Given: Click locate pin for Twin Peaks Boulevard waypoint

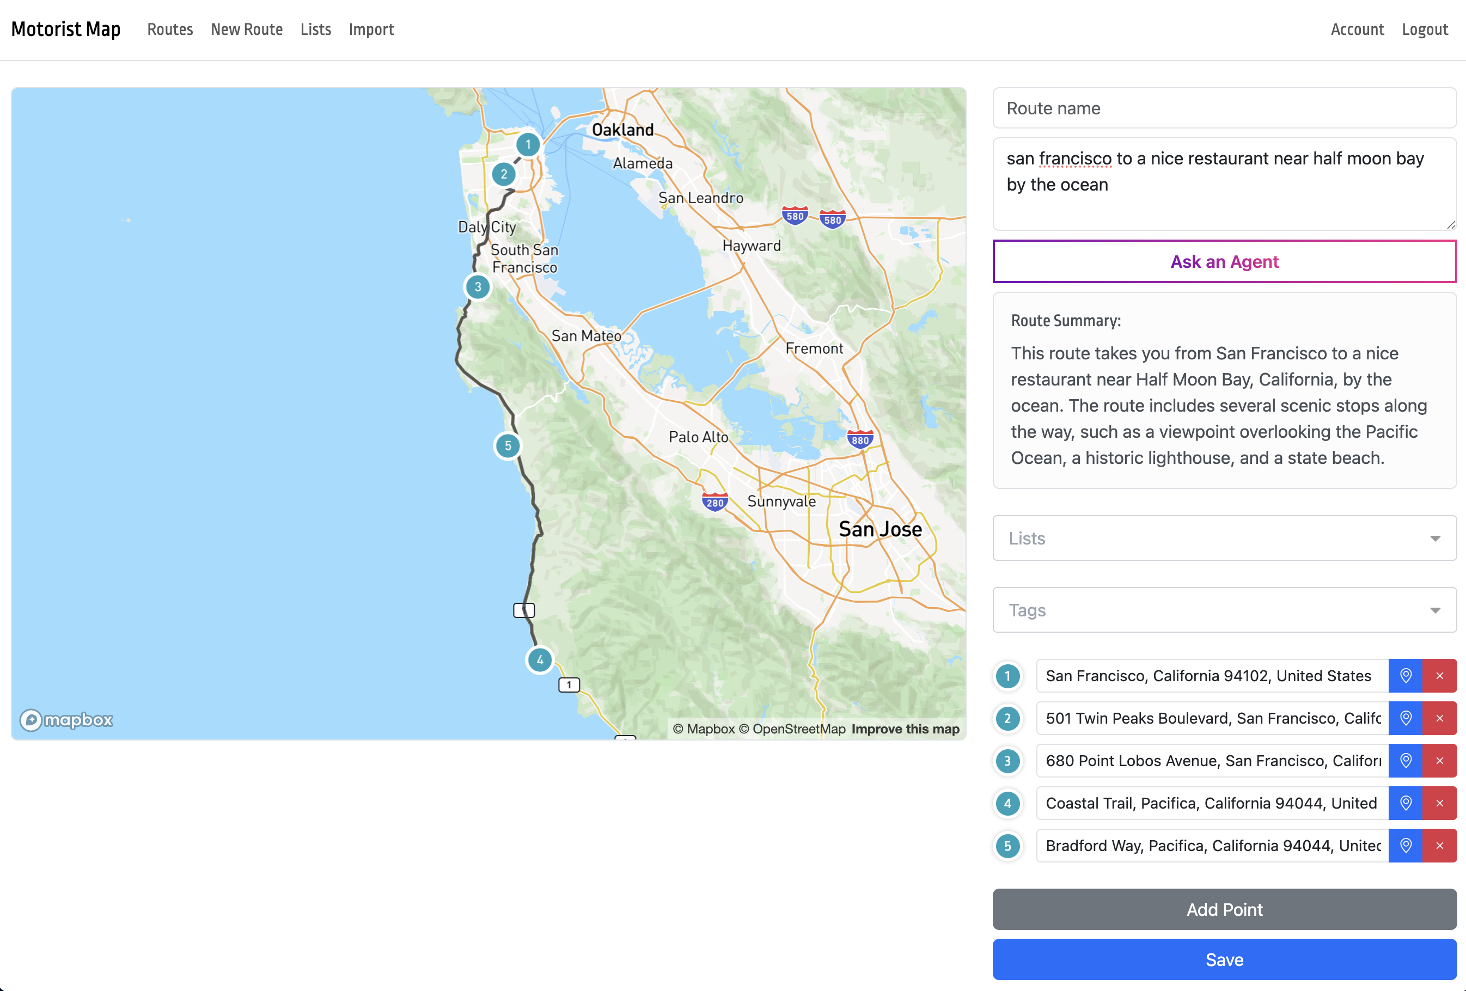Looking at the screenshot, I should point(1405,718).
